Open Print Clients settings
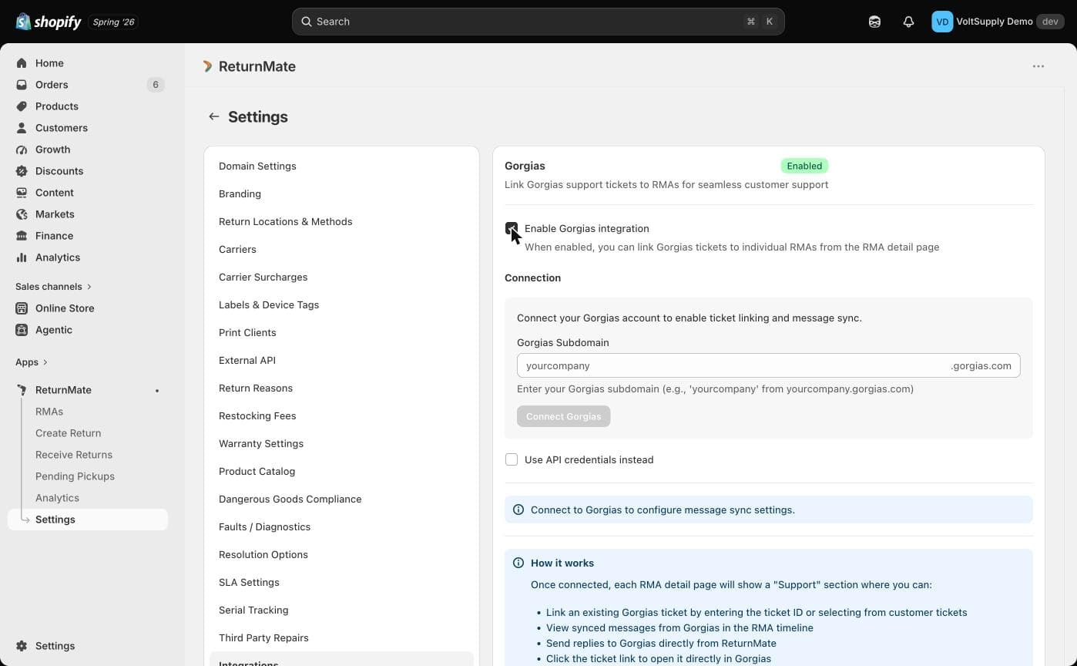Image resolution: width=1077 pixels, height=666 pixels. pyautogui.click(x=247, y=332)
